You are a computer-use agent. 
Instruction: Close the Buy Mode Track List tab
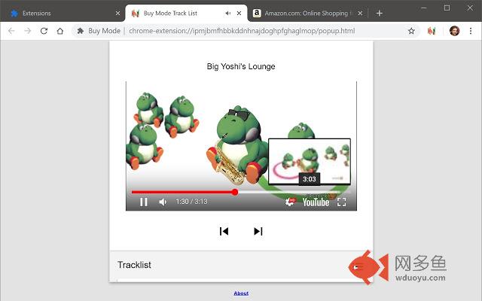tap(239, 14)
